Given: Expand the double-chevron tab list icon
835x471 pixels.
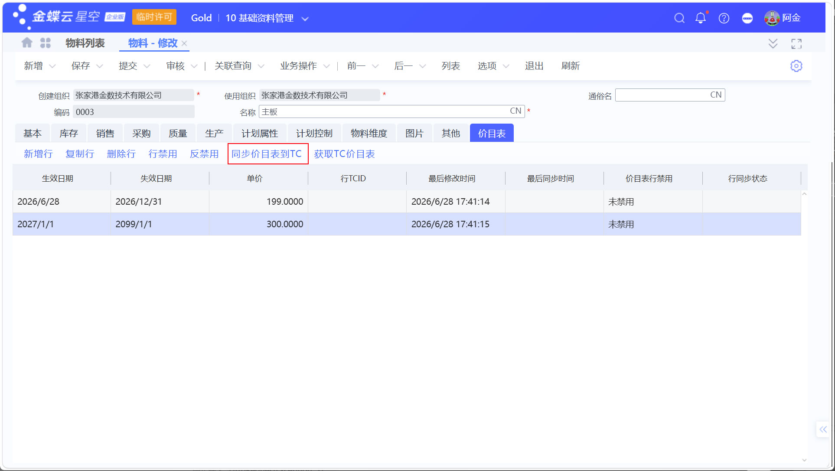Looking at the screenshot, I should point(773,43).
